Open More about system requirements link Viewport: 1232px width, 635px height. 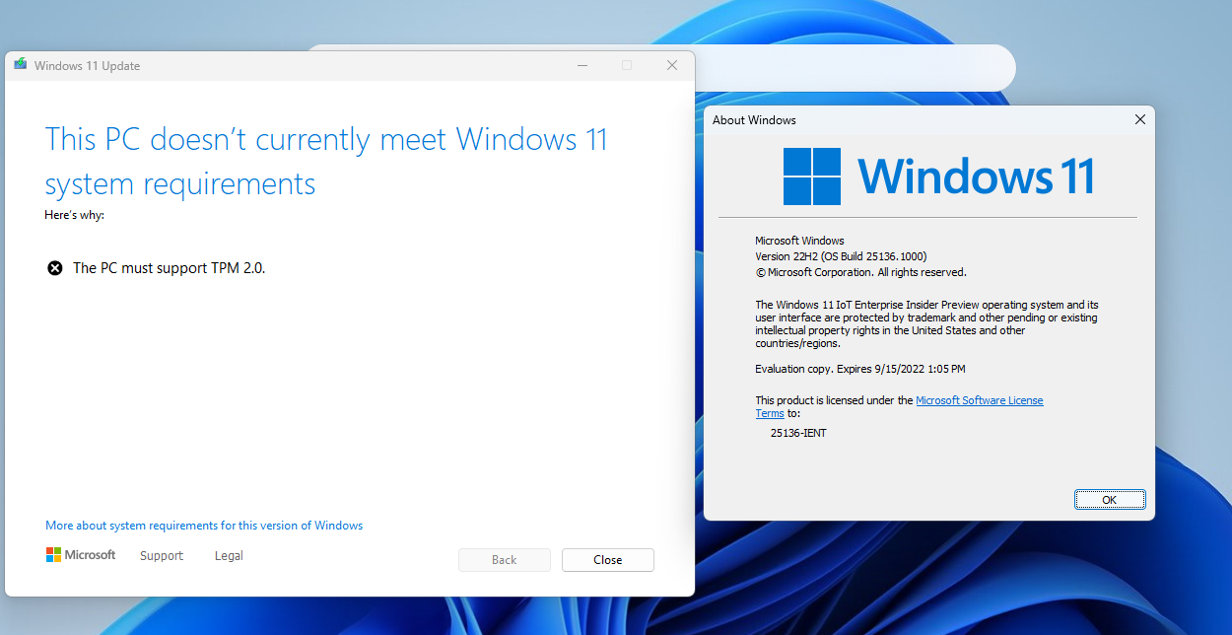[204, 526]
